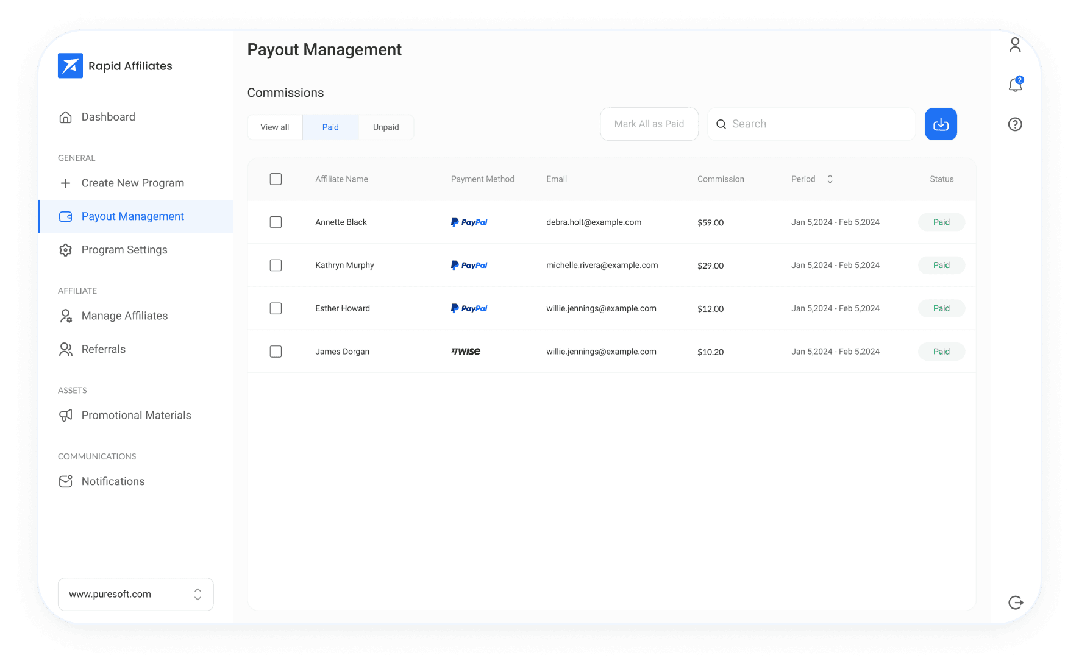Open Program Settings menu item
The image size is (1079, 669).
[124, 250]
